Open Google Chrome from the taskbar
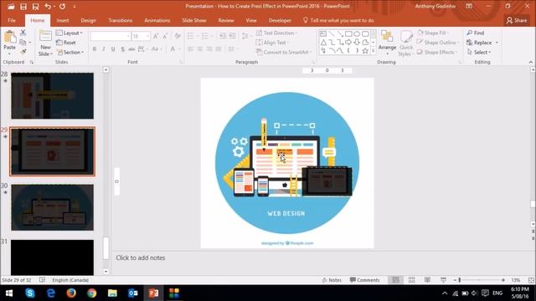This screenshot has width=536, height=301. click(x=91, y=293)
